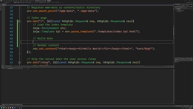This screenshot has height=109, width=193.
Task: Click "inja::Environment env;" on line 43
Action: (49, 28)
